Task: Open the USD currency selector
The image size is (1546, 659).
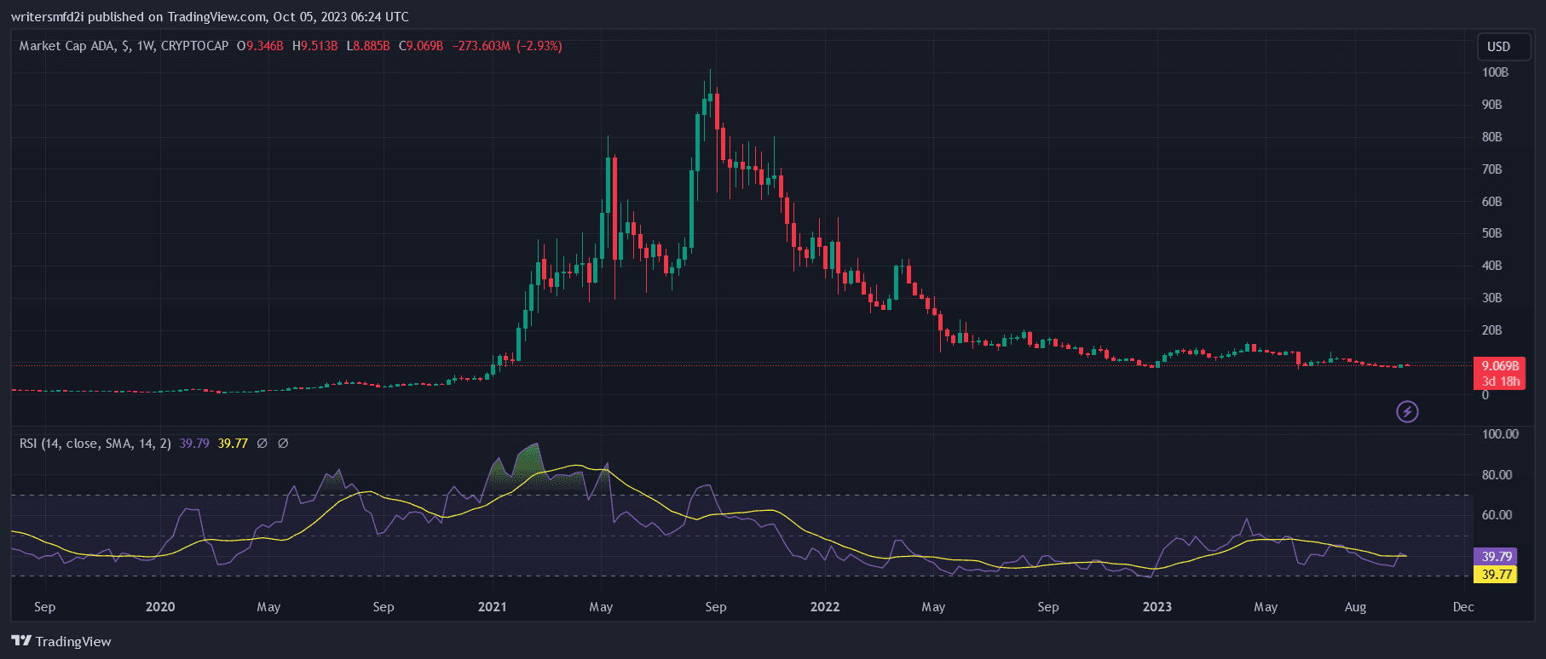Action: [1498, 47]
